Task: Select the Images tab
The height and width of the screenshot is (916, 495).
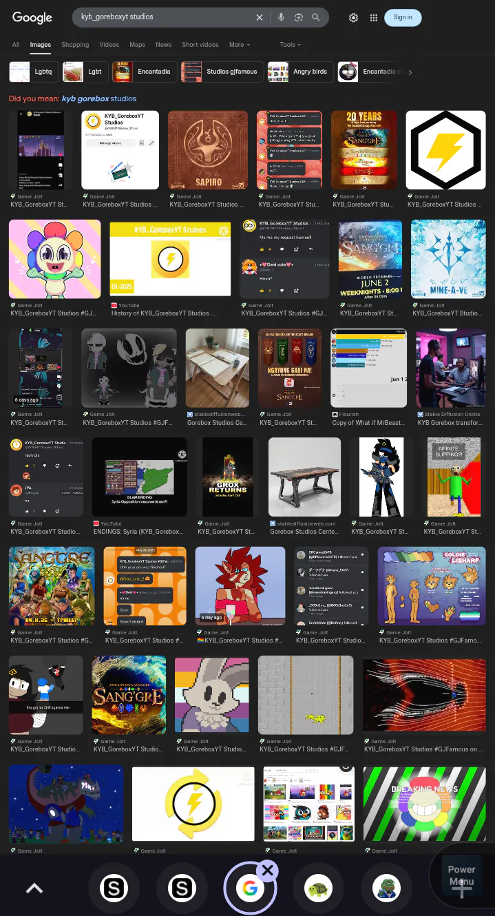Action: (41, 45)
